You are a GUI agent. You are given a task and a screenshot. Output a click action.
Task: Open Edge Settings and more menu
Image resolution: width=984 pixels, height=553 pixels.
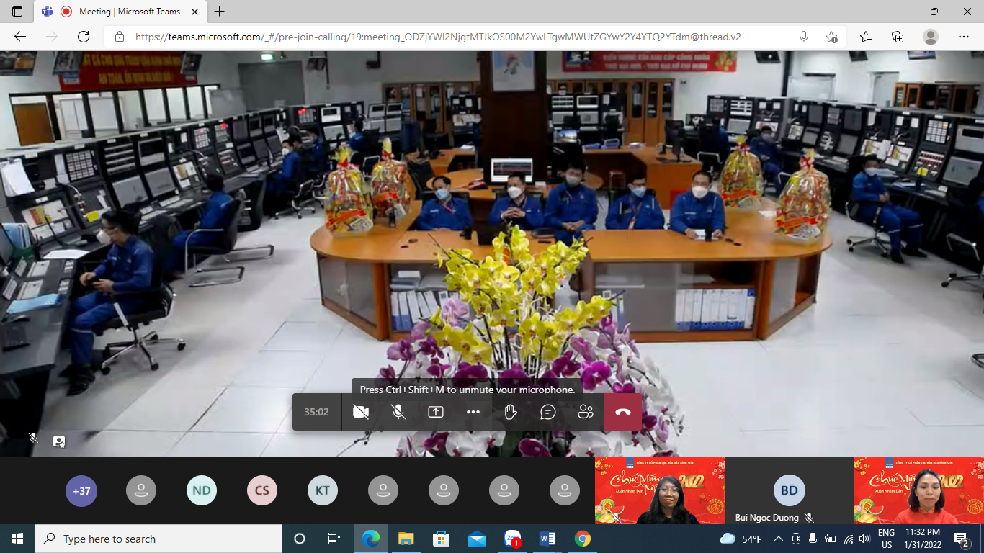click(964, 37)
